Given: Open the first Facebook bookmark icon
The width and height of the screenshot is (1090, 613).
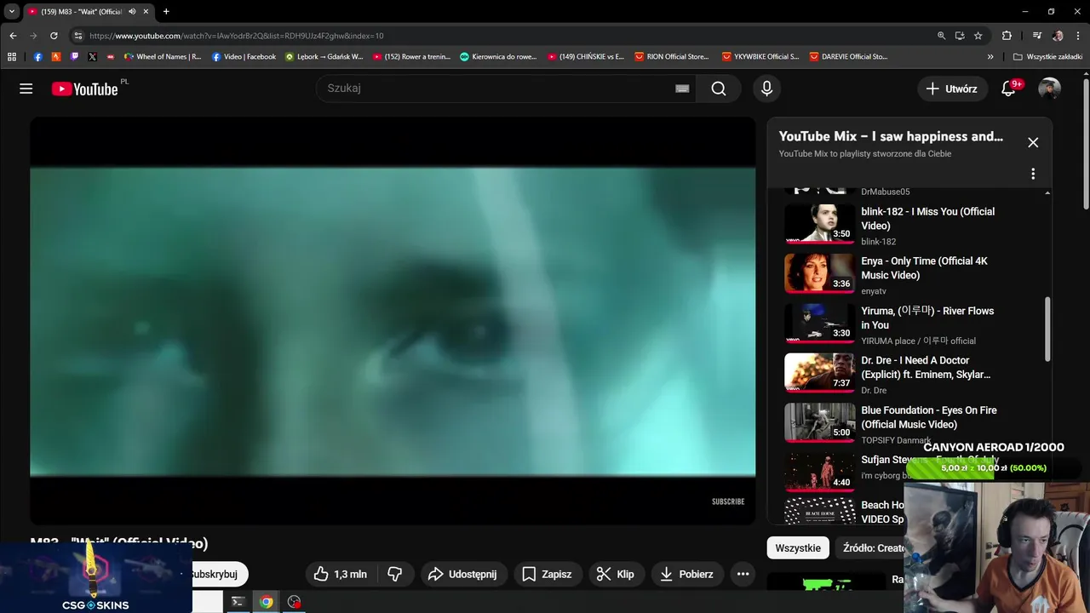Looking at the screenshot, I should coord(38,57).
